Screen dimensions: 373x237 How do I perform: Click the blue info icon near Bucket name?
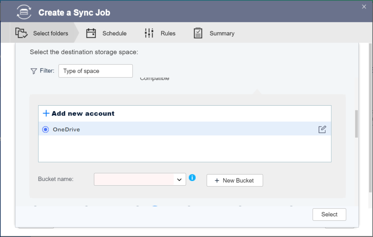point(192,178)
